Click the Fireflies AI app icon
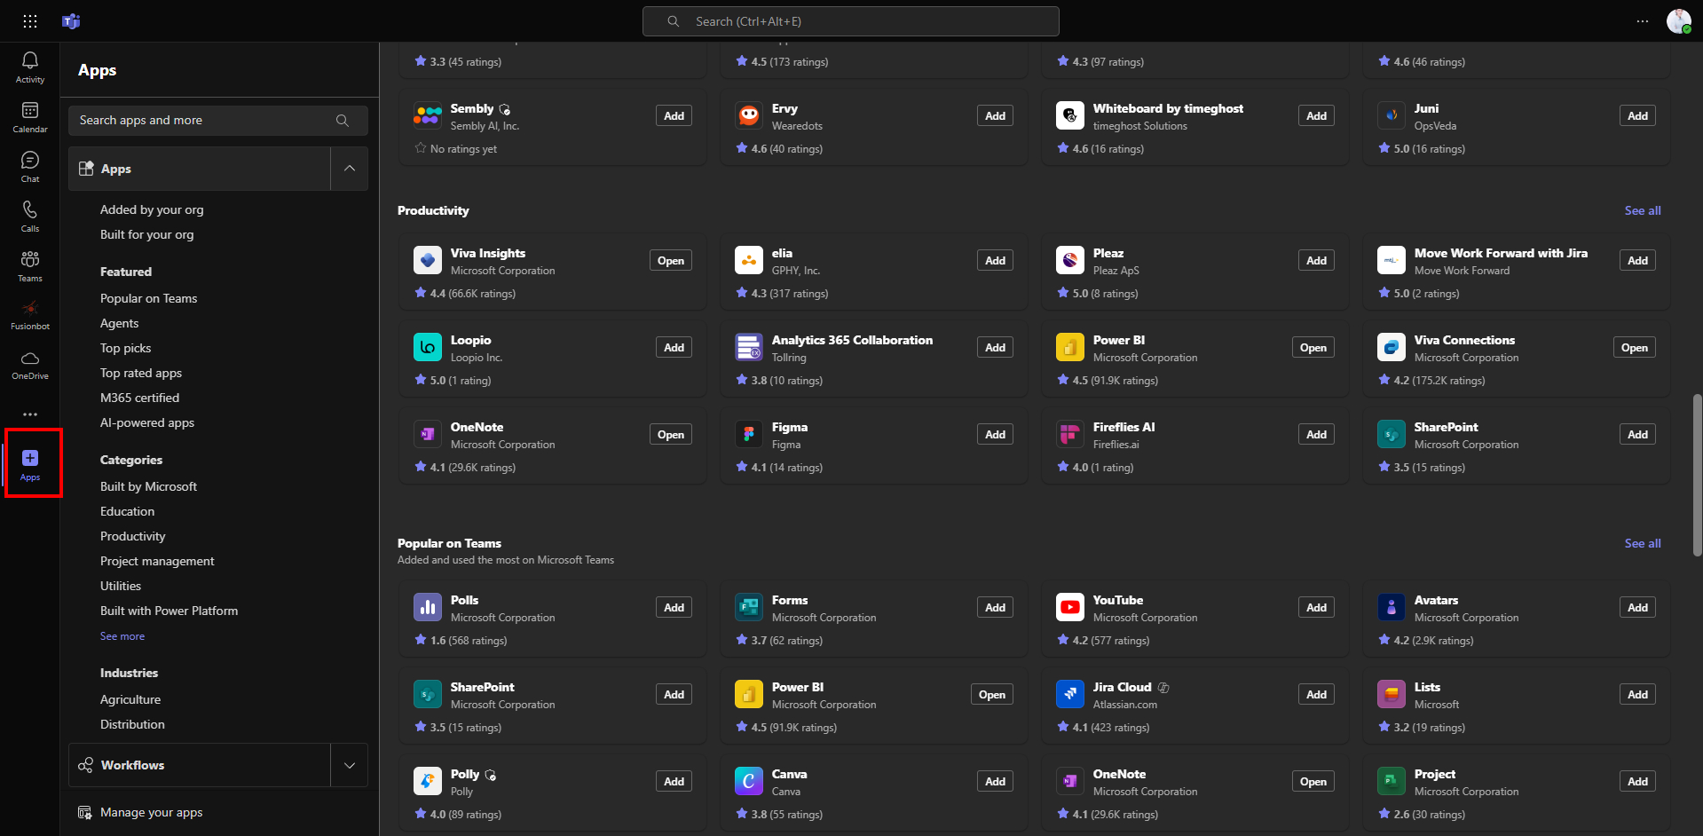 (x=1070, y=434)
